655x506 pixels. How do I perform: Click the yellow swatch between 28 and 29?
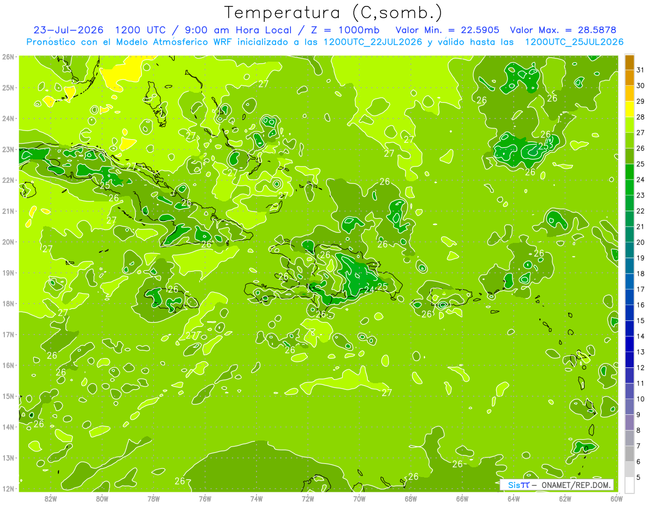click(x=629, y=109)
